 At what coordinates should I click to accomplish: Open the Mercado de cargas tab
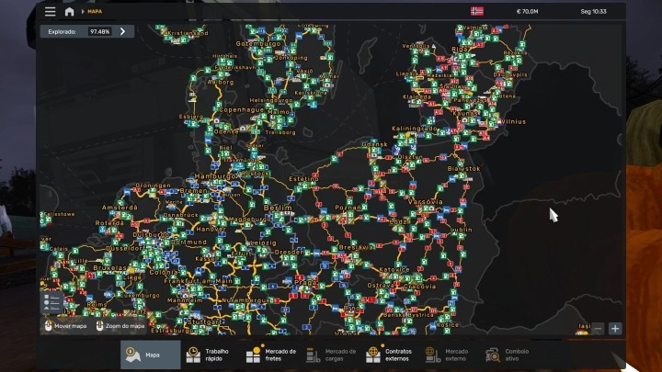tap(331, 355)
